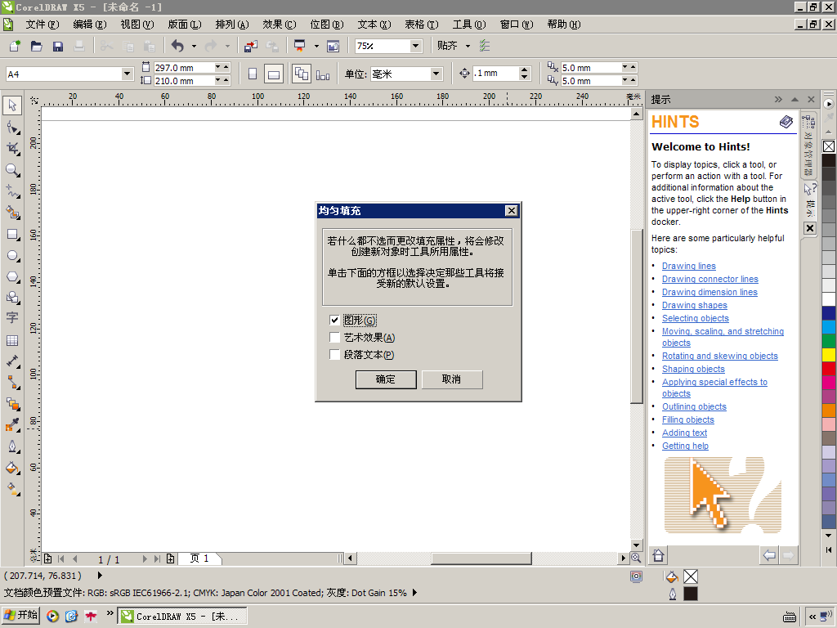This screenshot has width=837, height=628.
Task: Uncheck the 图形 checkbox
Action: 334,321
